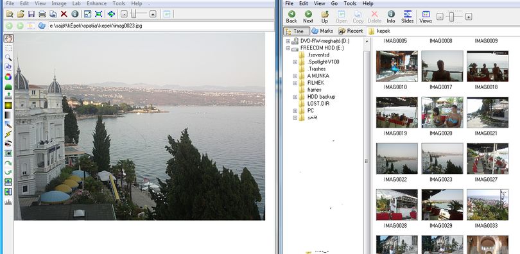Collapse the FREECOM HDD (E:) drive
This screenshot has height=254, width=520.
pyautogui.click(x=288, y=48)
